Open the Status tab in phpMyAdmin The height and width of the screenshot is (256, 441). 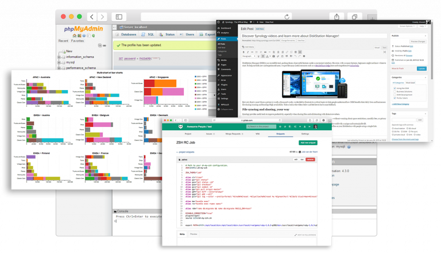click(167, 34)
